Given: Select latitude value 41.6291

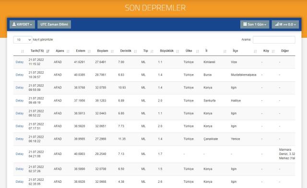Looking at the screenshot, I should click(x=80, y=62).
